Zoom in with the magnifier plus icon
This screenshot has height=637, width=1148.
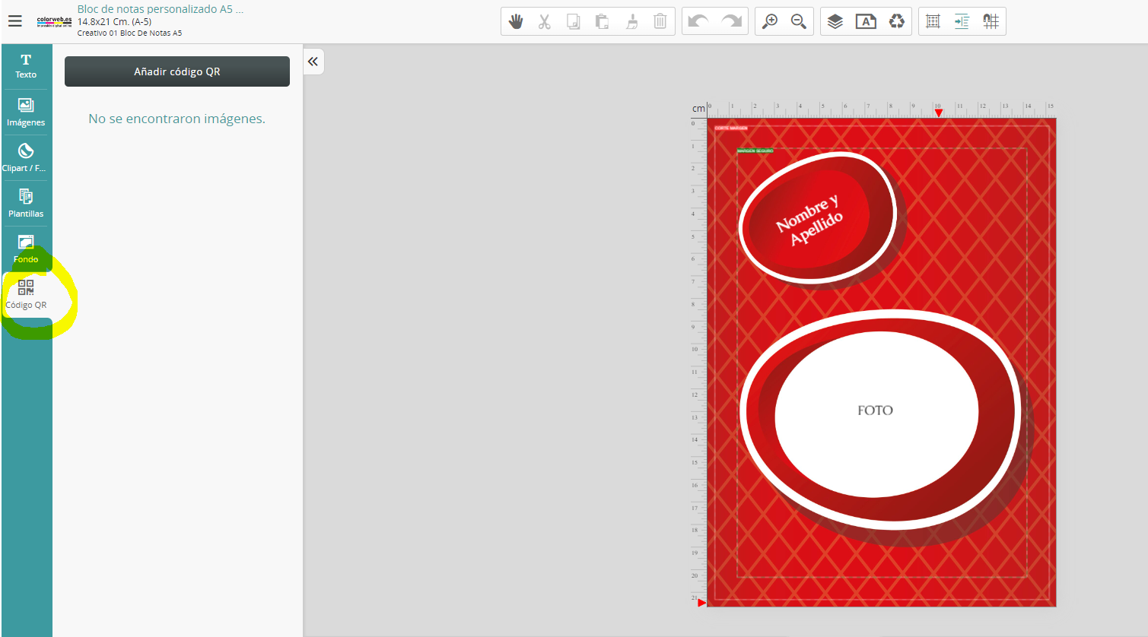click(771, 21)
